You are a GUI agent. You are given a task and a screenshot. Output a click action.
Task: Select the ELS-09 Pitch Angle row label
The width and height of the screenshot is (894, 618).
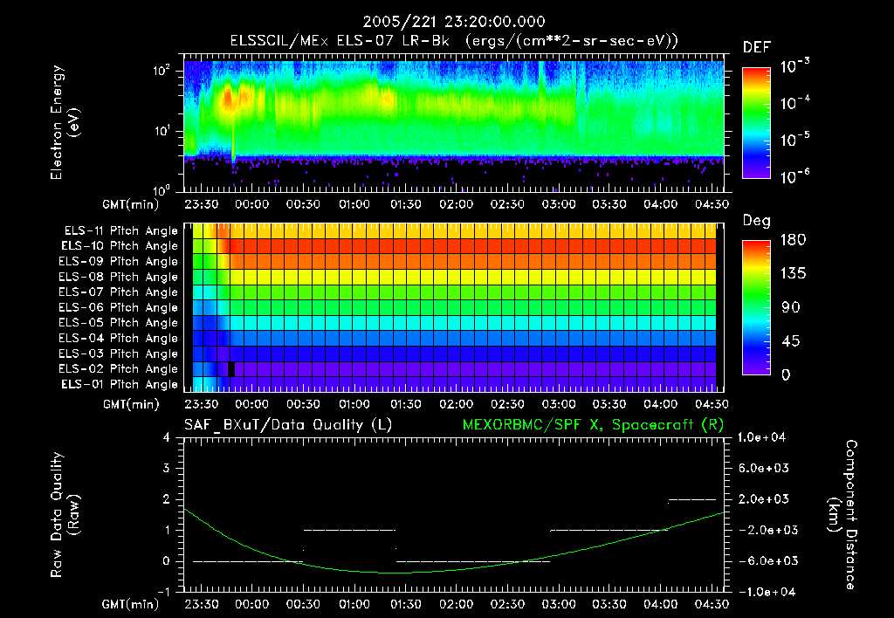click(x=118, y=262)
